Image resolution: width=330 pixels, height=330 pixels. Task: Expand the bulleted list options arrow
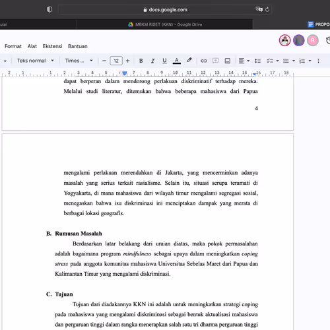coord(294,61)
